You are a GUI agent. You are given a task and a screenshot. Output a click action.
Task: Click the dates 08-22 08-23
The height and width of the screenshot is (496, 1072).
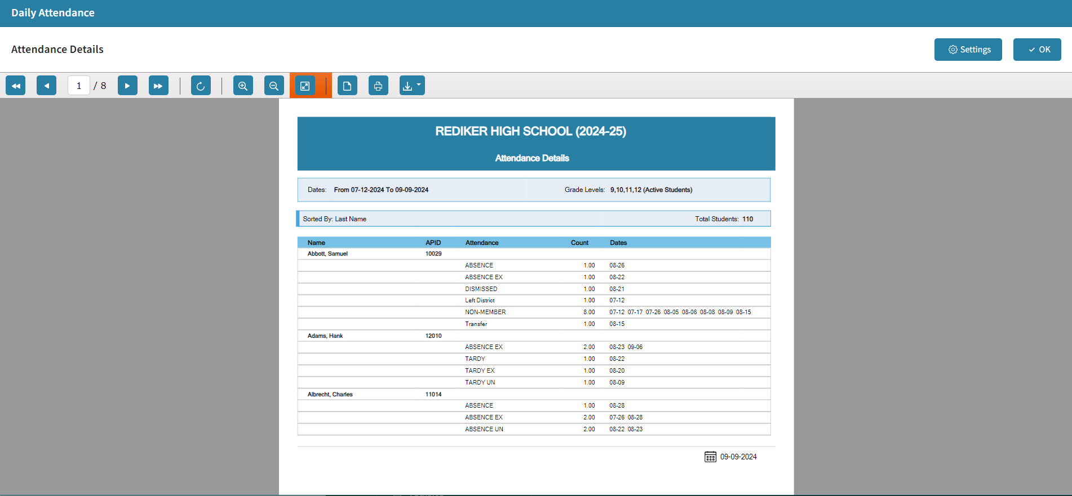[x=626, y=430]
